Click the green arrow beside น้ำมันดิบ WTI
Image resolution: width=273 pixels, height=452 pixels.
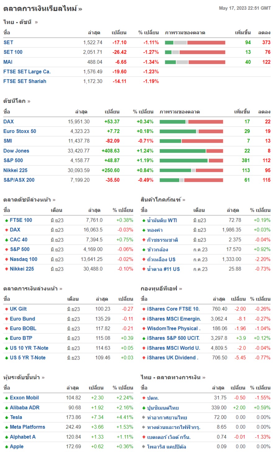click(x=144, y=220)
